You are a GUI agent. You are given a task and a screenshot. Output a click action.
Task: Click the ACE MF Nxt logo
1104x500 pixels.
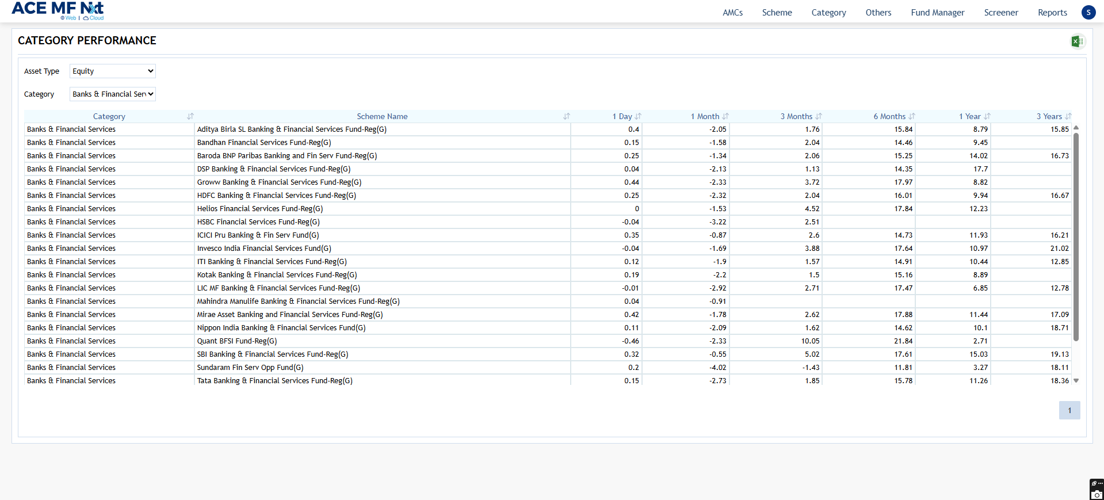coord(58,10)
